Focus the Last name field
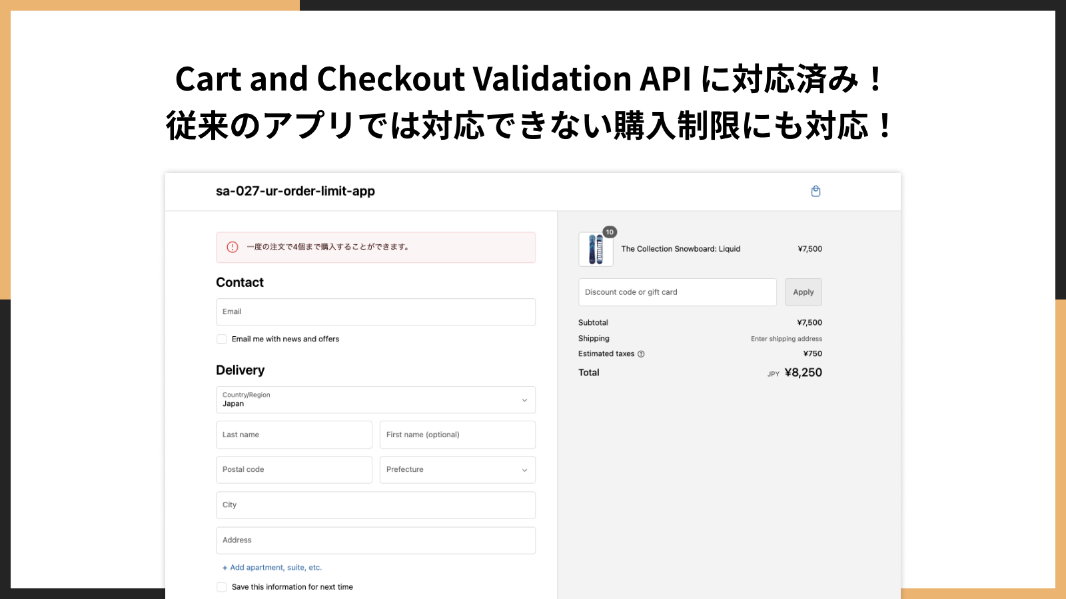The width and height of the screenshot is (1066, 599). pyautogui.click(x=294, y=435)
